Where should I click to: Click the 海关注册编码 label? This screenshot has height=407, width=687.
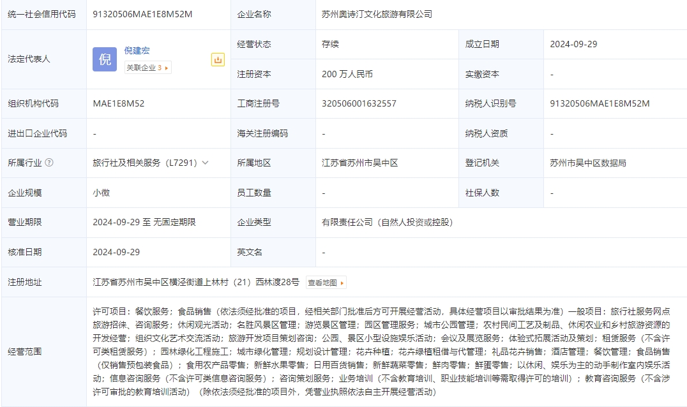pos(262,133)
